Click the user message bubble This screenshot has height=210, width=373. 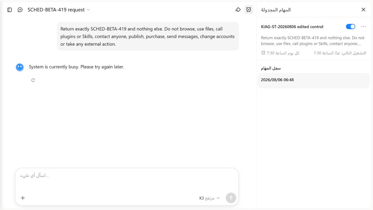[x=148, y=36]
